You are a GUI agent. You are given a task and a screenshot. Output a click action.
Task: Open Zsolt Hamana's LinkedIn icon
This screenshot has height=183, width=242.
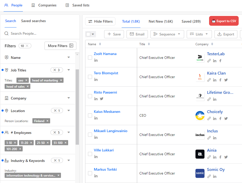pyautogui.click(x=96, y=60)
